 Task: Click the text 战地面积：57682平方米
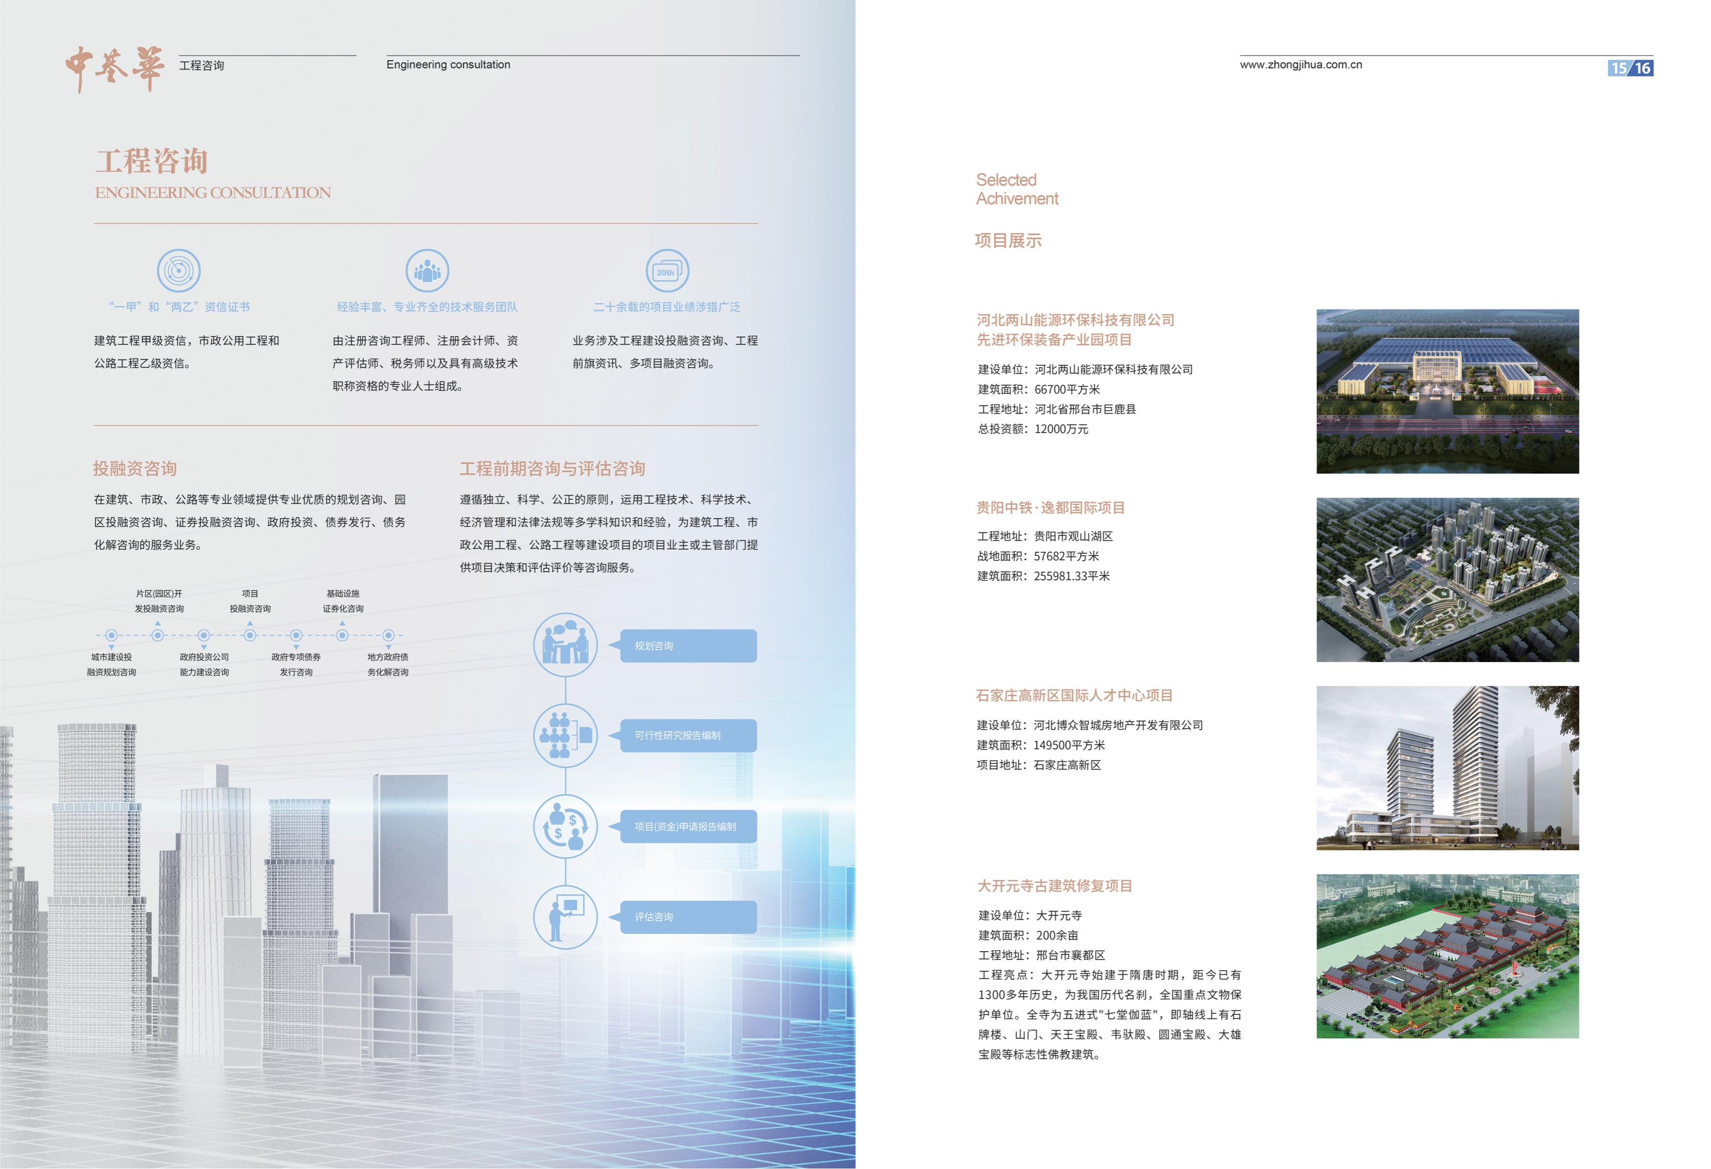tap(1038, 556)
